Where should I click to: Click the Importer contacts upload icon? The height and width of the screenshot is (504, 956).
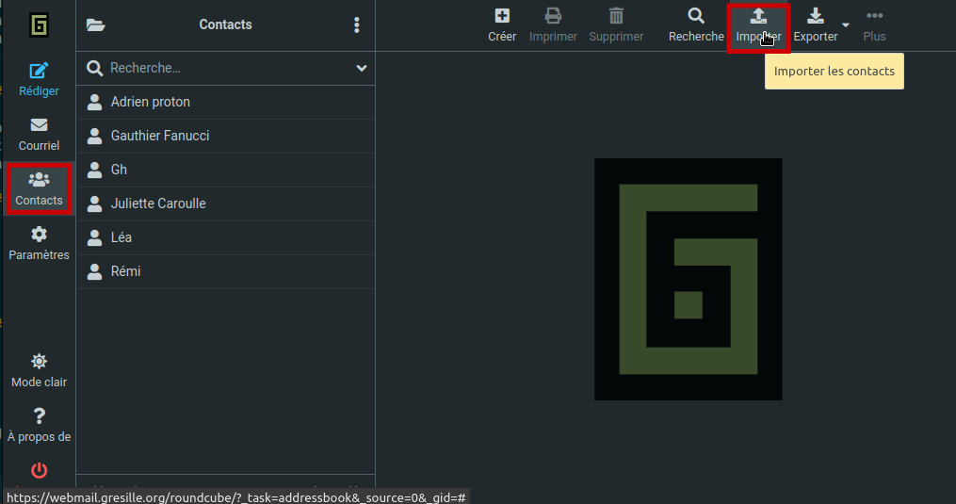click(x=758, y=16)
